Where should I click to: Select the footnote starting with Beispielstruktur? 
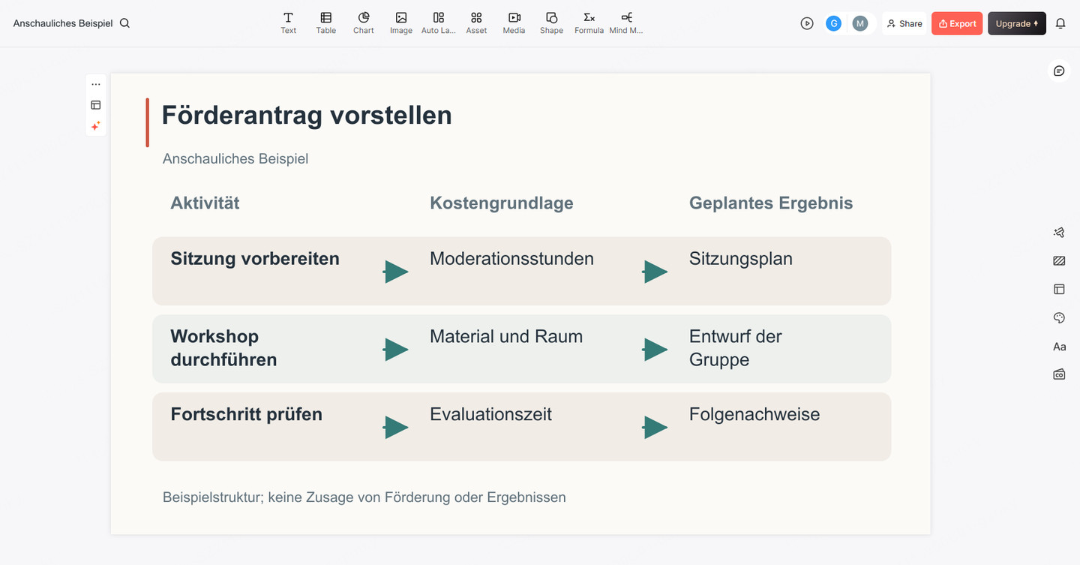click(x=364, y=497)
